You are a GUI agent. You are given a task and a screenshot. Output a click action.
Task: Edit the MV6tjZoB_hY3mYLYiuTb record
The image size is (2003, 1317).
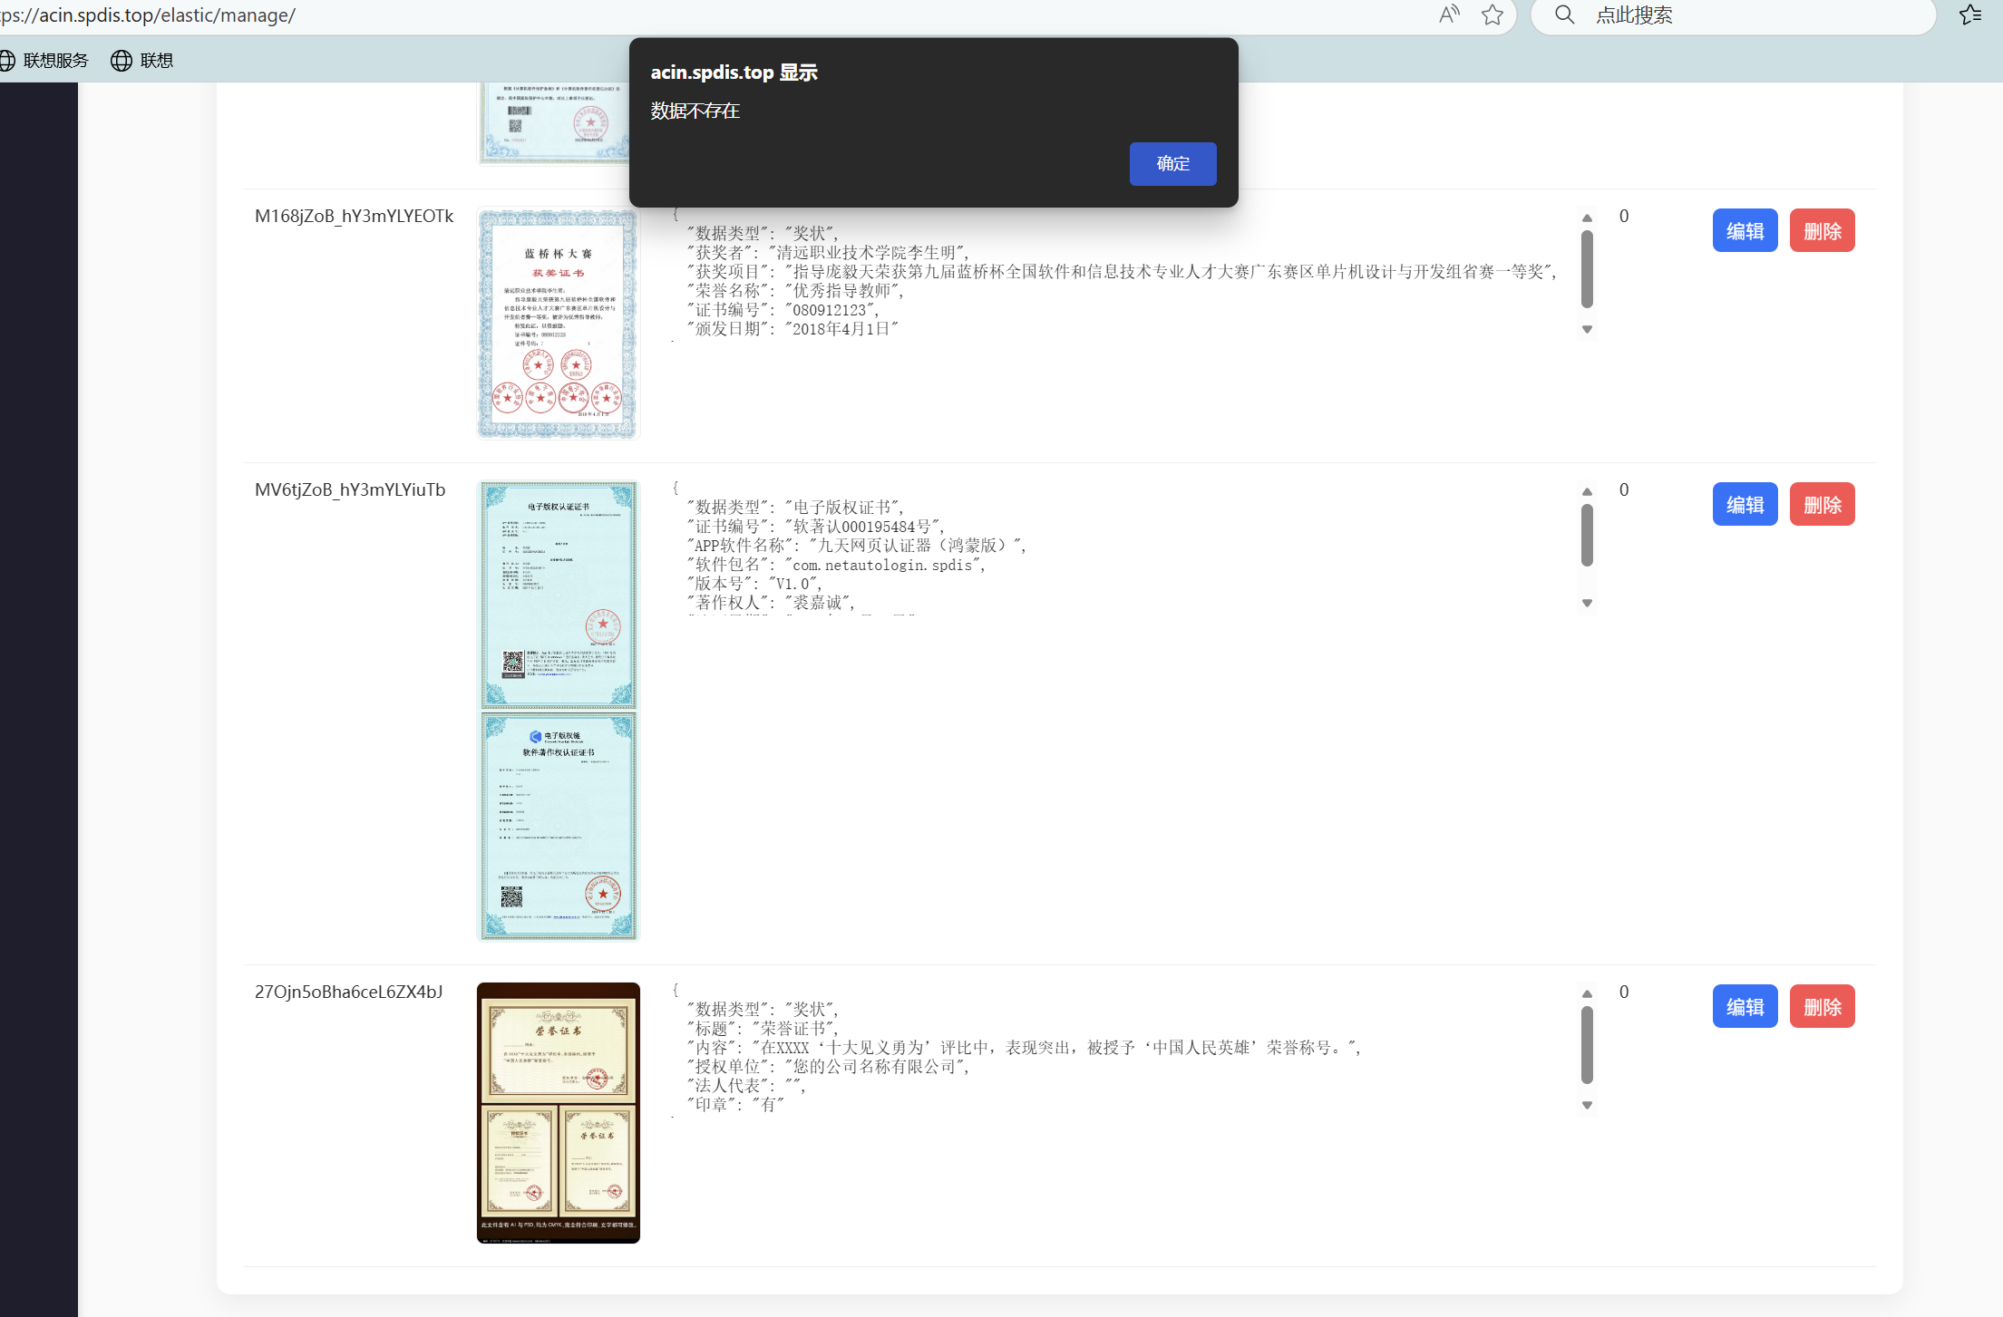[1745, 505]
